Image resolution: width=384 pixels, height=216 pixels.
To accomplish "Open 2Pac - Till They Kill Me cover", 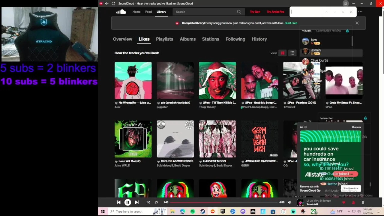I will pyautogui.click(x=217, y=80).
